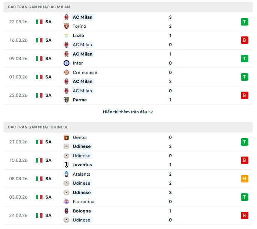Click the Cremonese club crest icon

coord(67,72)
